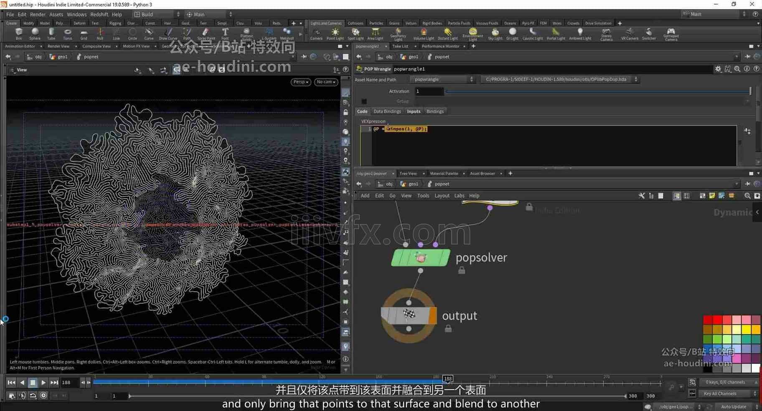
Task: Select the Font shelf tool
Action: 225,34
